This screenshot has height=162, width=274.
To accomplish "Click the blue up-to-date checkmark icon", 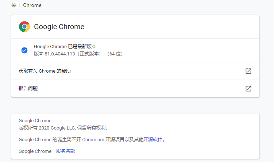I will (x=24, y=50).
